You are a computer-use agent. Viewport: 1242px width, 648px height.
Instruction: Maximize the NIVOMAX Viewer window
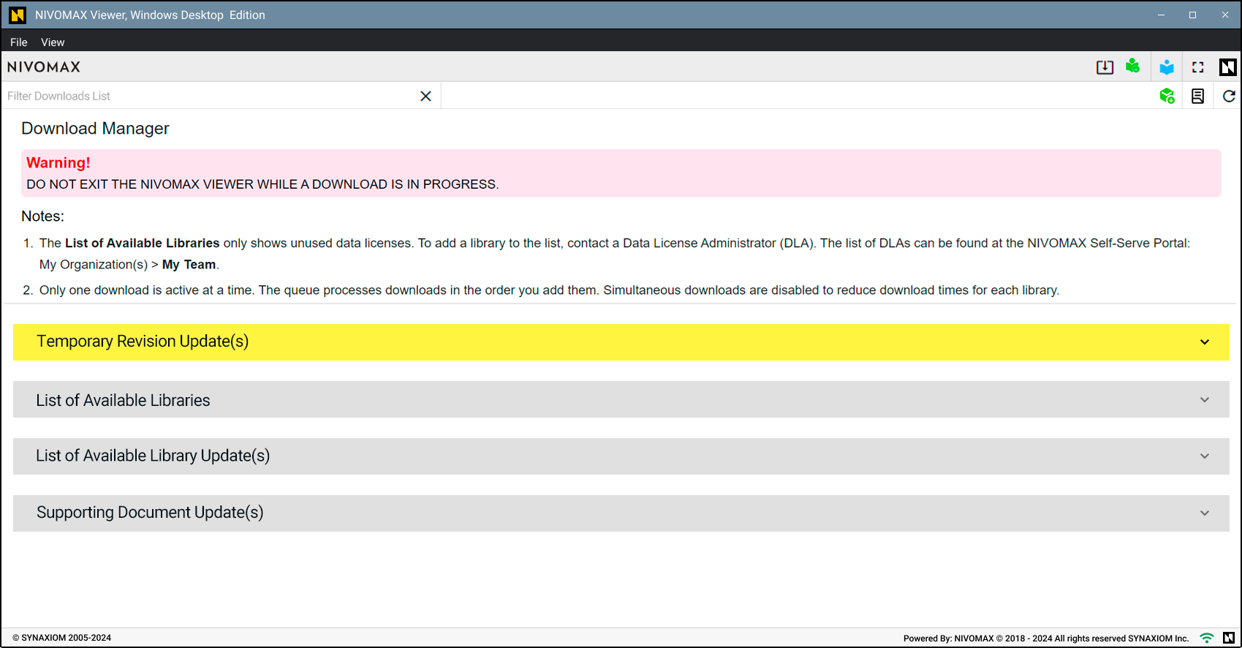[x=1192, y=15]
